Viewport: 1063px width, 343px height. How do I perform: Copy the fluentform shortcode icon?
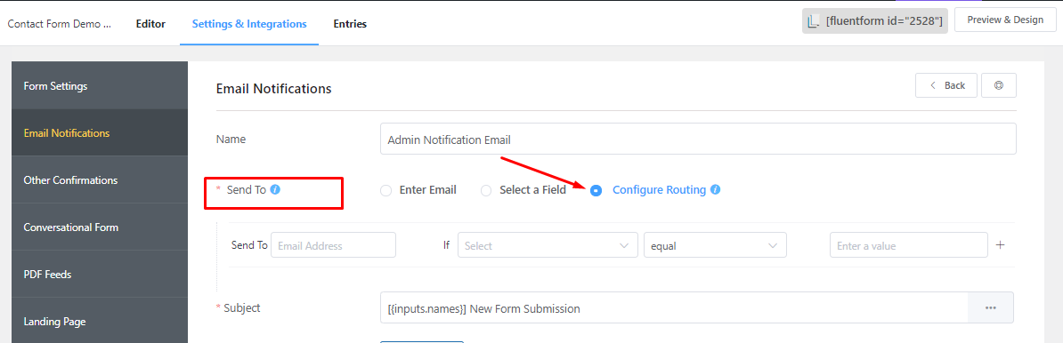coord(814,21)
